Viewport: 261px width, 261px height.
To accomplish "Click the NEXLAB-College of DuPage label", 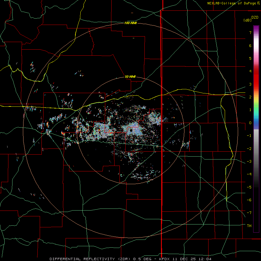I will point(232,3).
